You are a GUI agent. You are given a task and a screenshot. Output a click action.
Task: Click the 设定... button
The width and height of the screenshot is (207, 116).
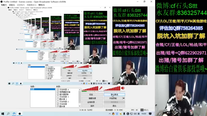tap(92, 95)
